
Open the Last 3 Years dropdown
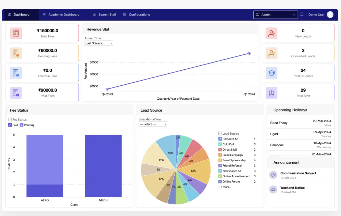pyautogui.click(x=99, y=43)
